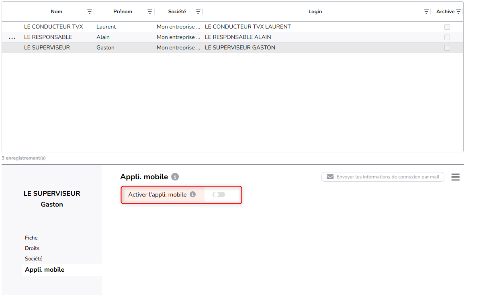Select the LE CONDUCTEUR TVX name cell
This screenshot has width=491, height=295.
pos(53,27)
